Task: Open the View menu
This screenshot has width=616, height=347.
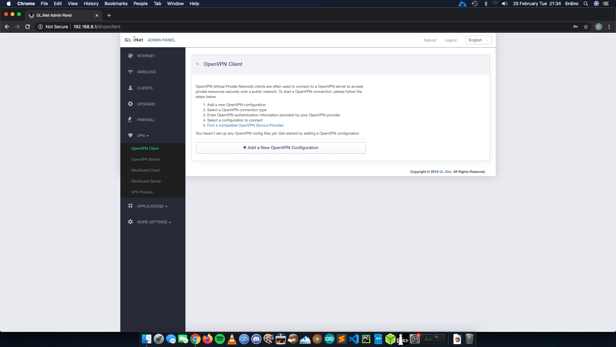Action: (x=73, y=4)
